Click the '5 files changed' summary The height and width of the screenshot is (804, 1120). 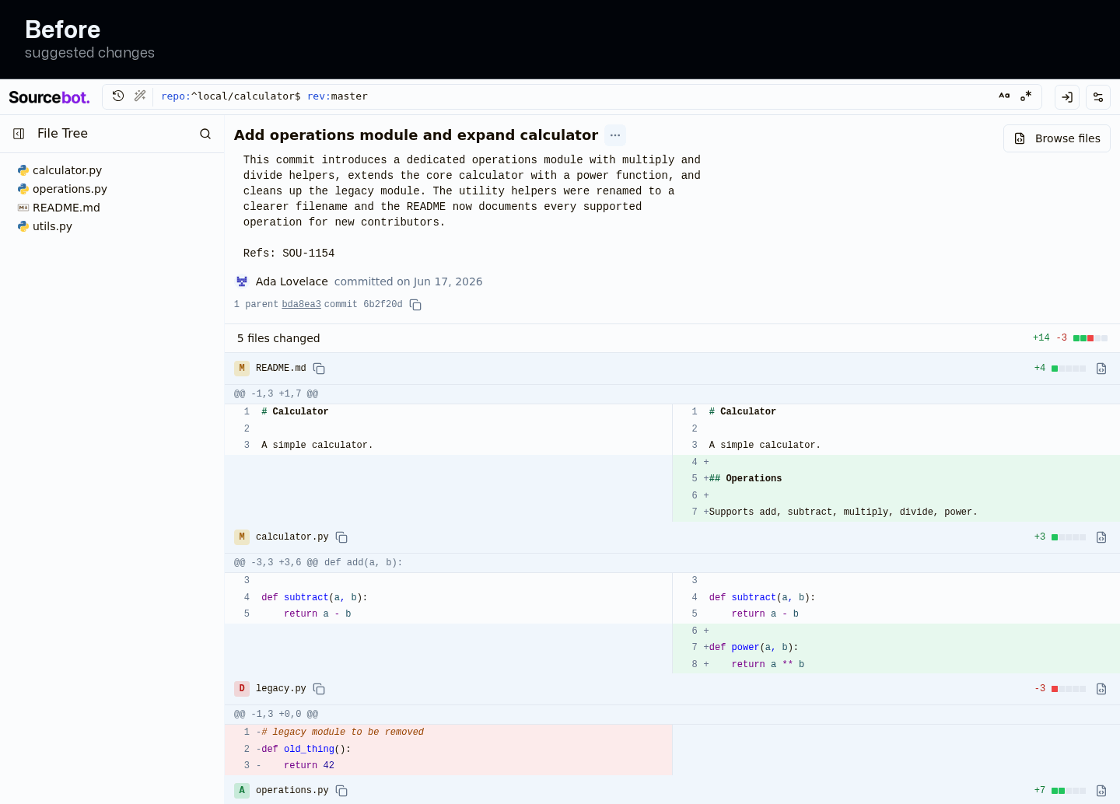(278, 338)
